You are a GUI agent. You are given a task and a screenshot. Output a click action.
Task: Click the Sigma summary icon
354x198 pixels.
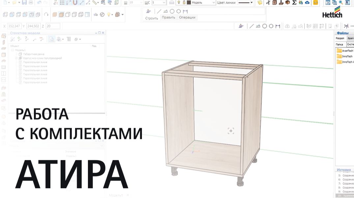tap(294, 3)
